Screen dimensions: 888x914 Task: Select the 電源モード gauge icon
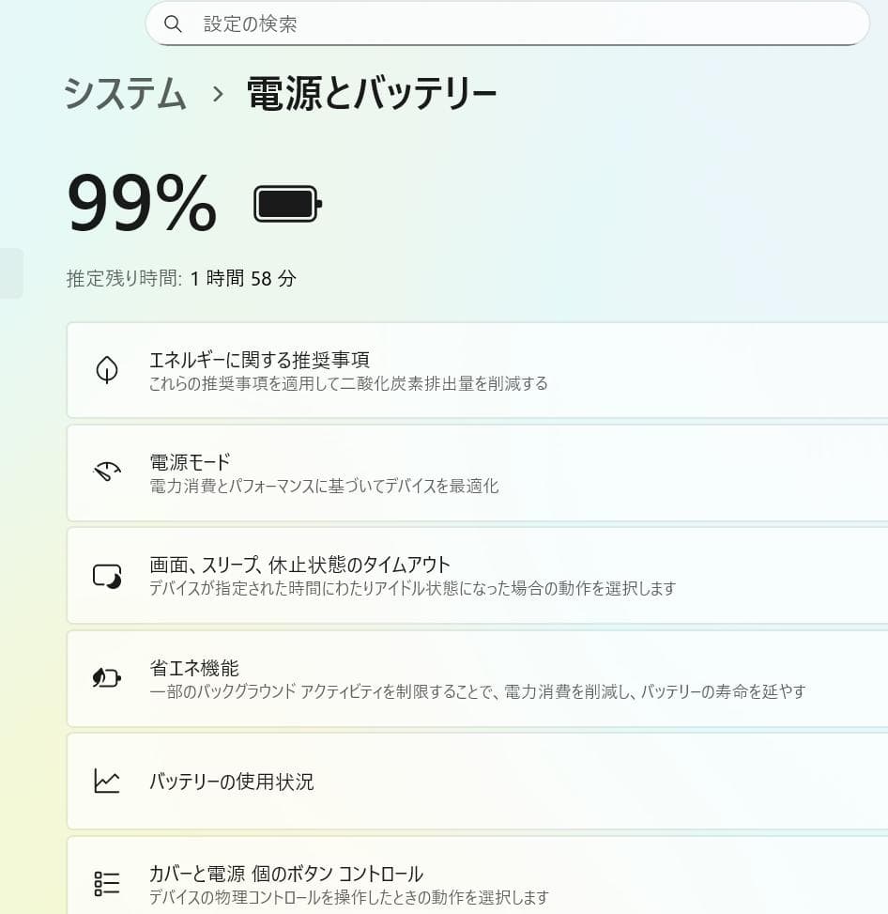click(107, 472)
